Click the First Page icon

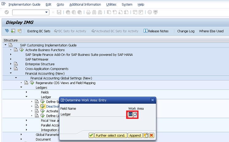point(109,12)
